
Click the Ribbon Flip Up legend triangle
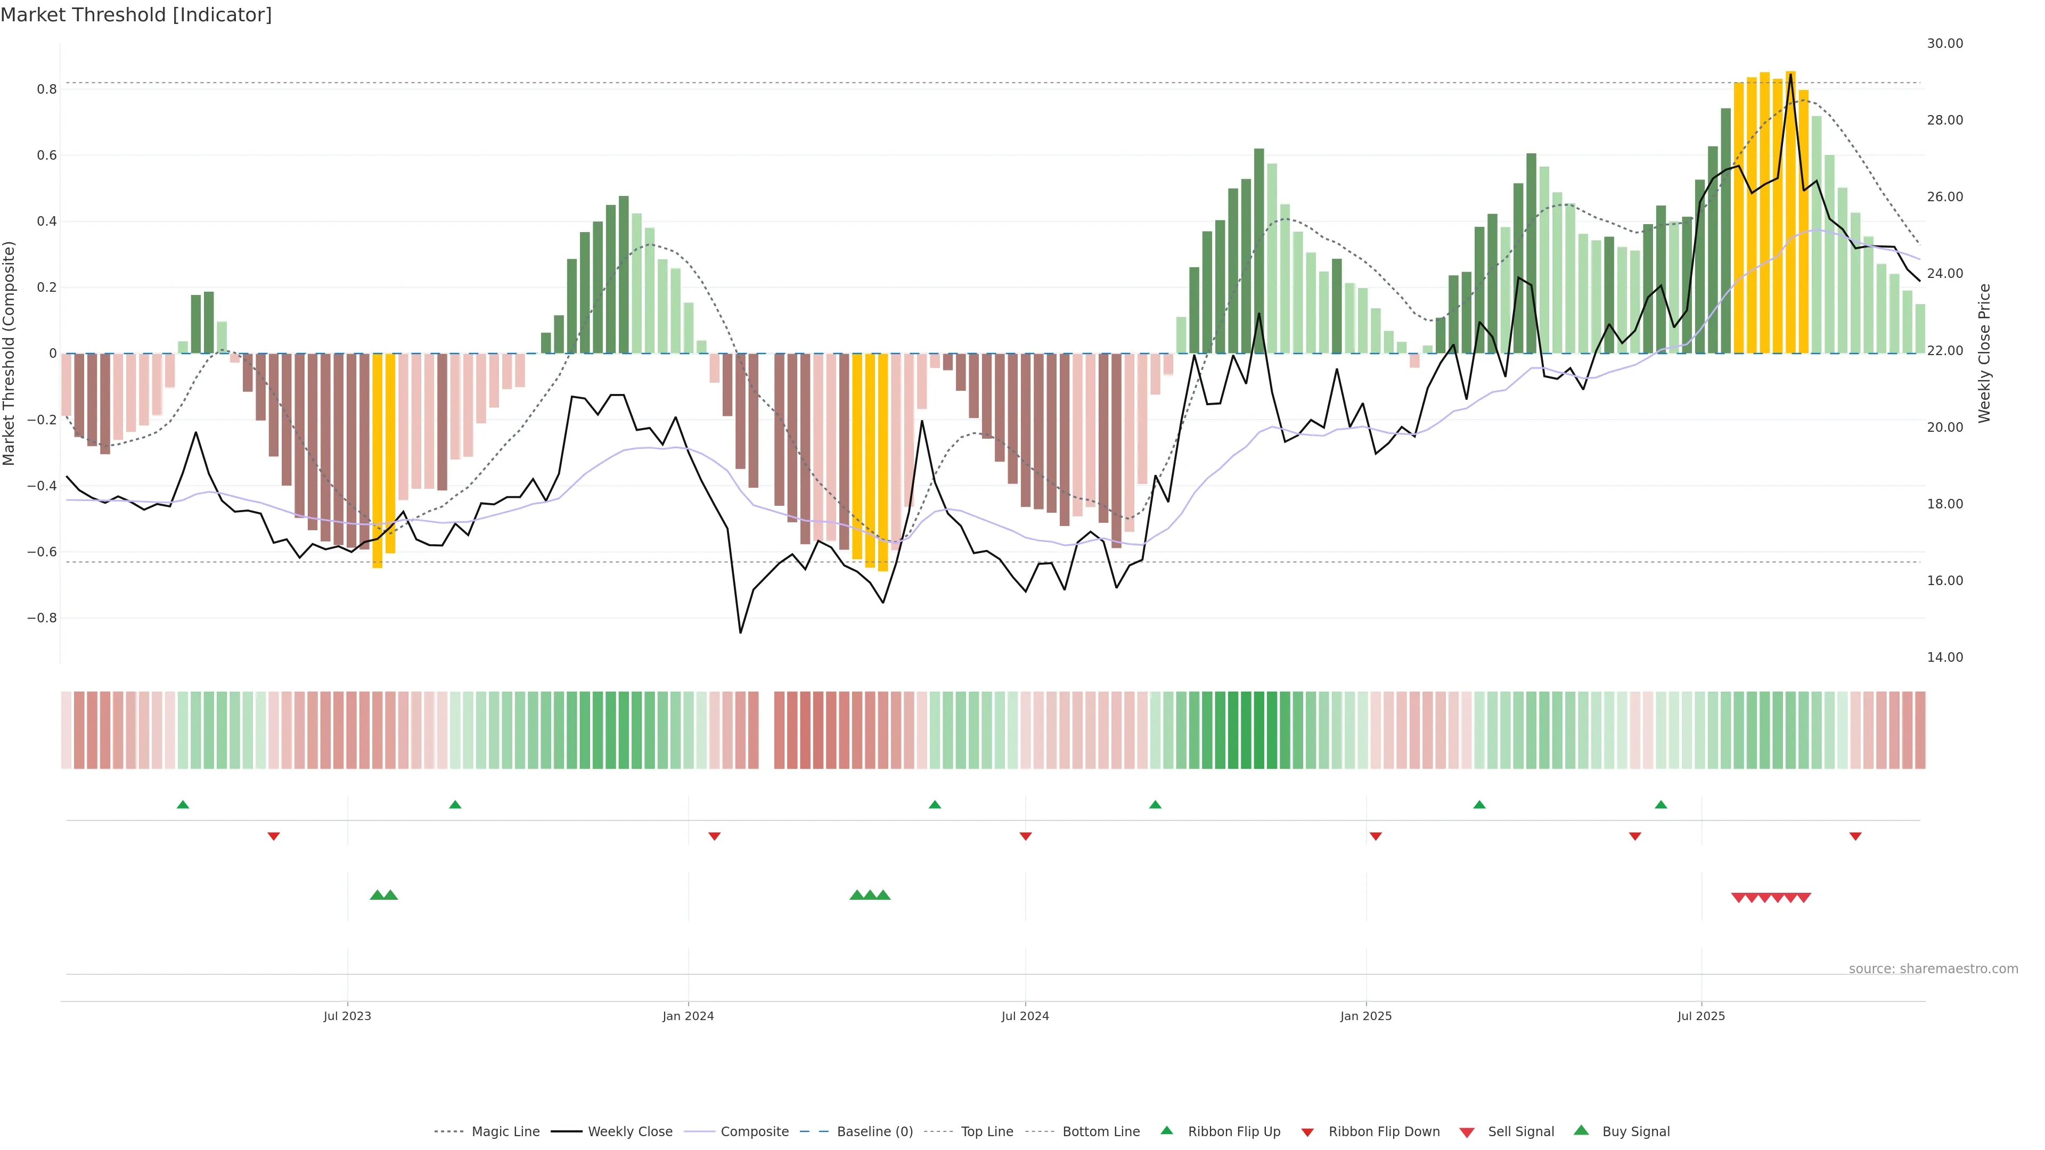point(1166,1130)
